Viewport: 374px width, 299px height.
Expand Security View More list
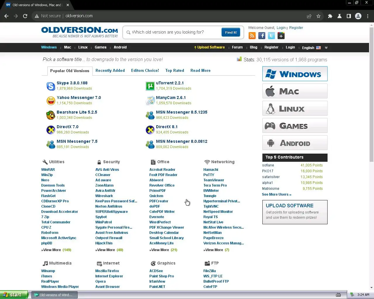pos(109,250)
